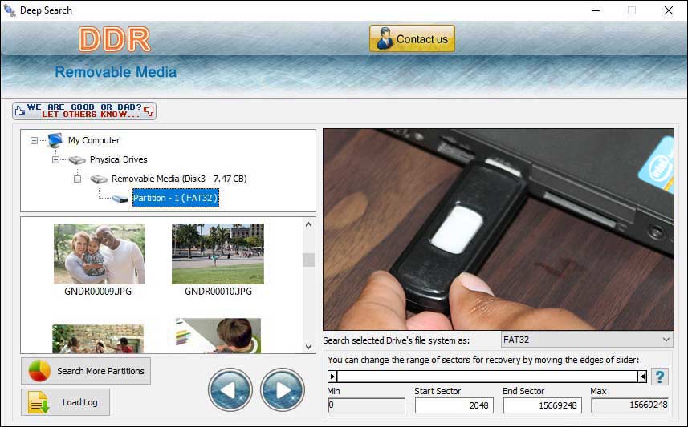Screen dimensions: 688x427
Task: Proceed with the right arrow Next button
Action: coord(282,390)
